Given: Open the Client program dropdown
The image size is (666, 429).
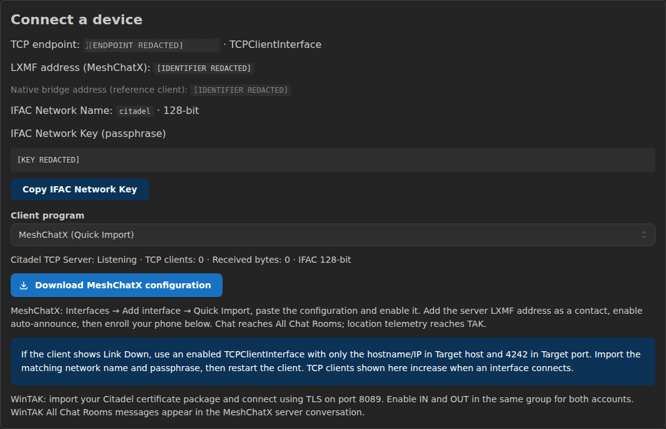Looking at the screenshot, I should pyautogui.click(x=332, y=235).
